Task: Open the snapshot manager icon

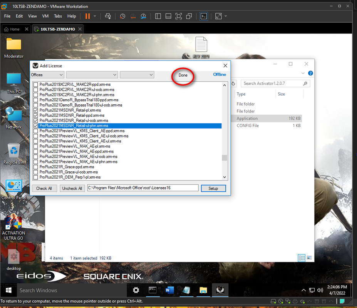Action: click(143, 16)
